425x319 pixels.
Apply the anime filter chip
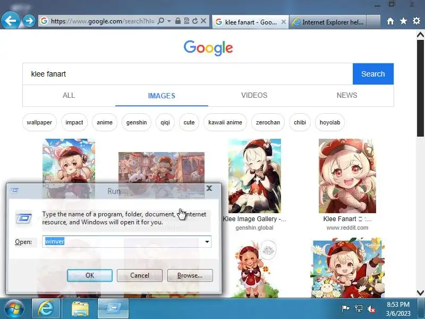pos(105,122)
